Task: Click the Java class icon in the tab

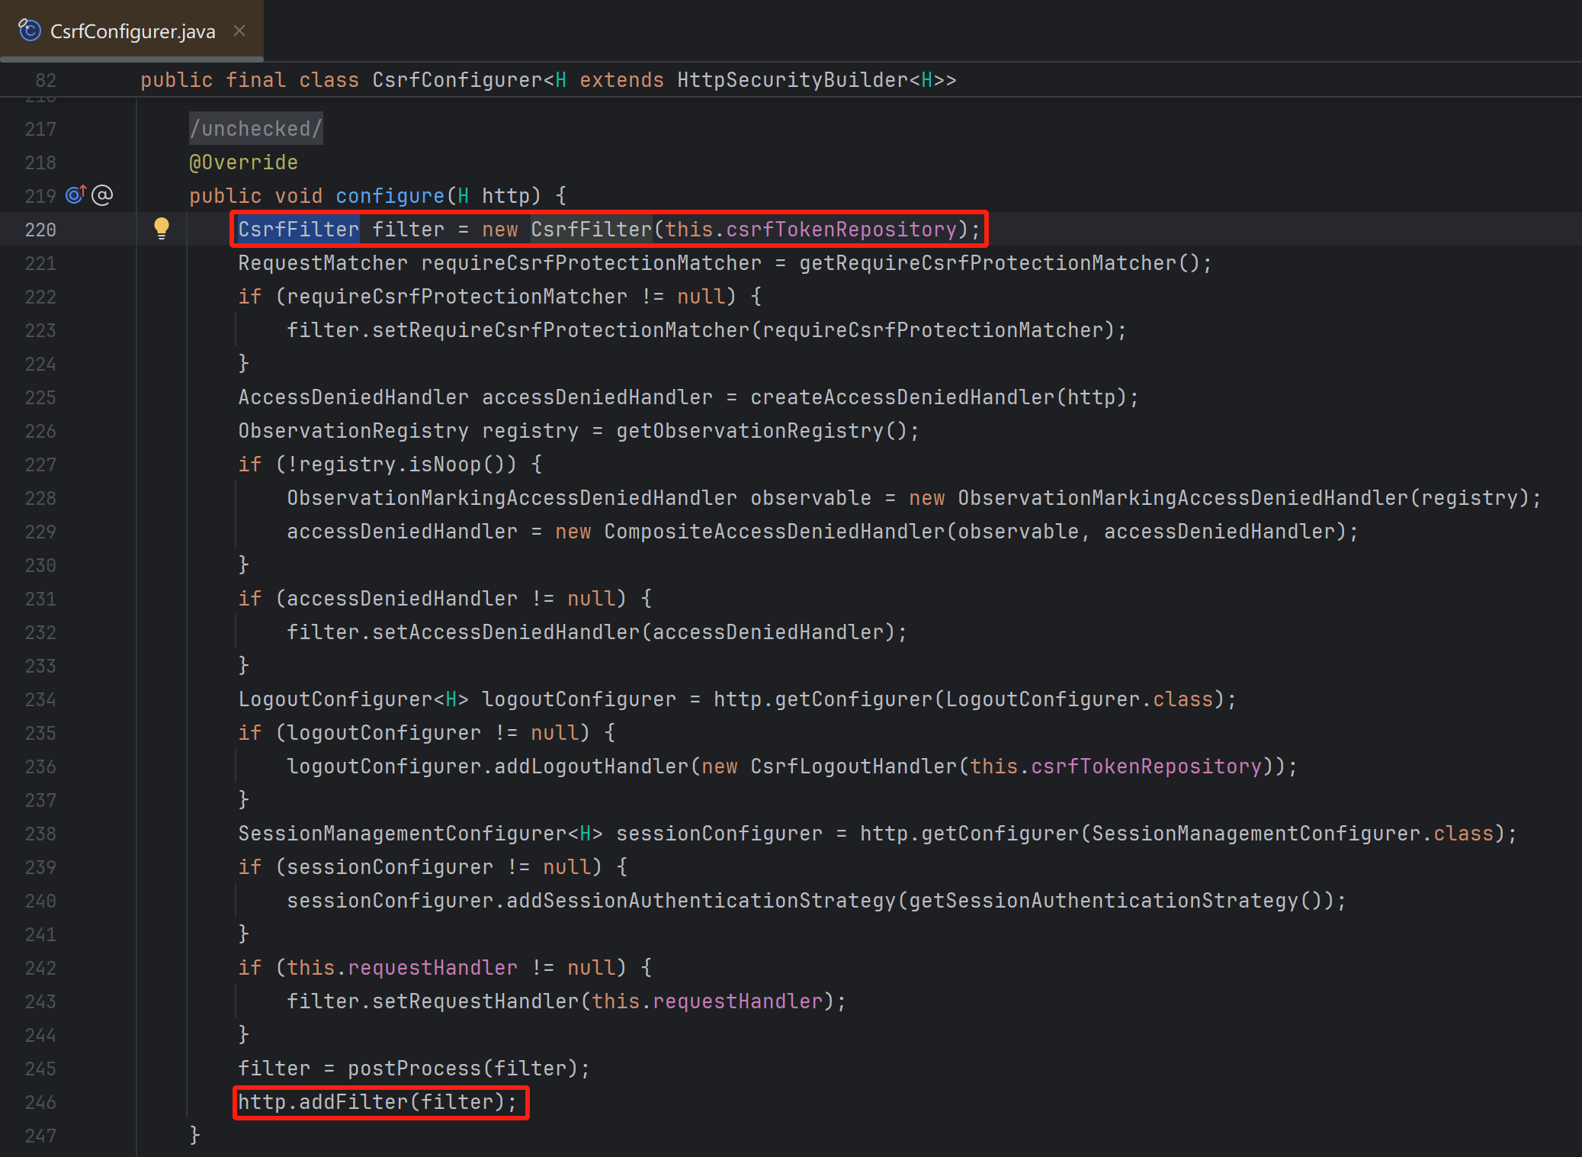Action: tap(30, 31)
